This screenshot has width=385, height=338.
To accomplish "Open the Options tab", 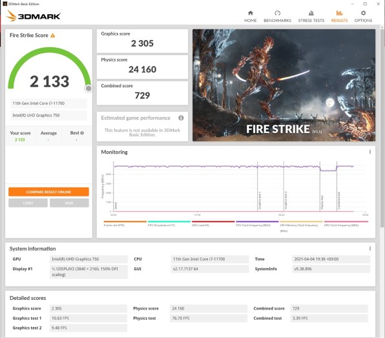I will 363,16.
